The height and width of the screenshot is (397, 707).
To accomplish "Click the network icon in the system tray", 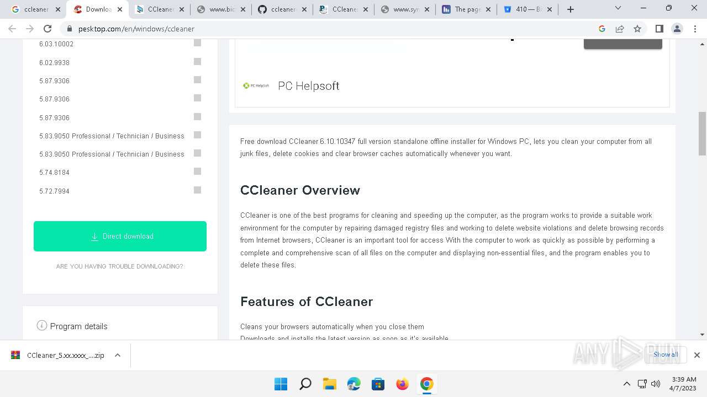I will pos(642,384).
